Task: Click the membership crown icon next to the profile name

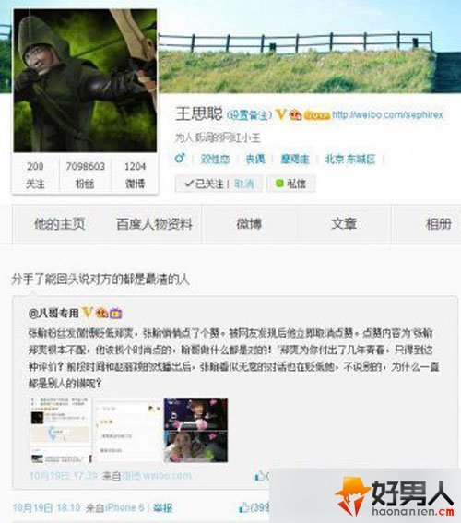Action: [295, 115]
